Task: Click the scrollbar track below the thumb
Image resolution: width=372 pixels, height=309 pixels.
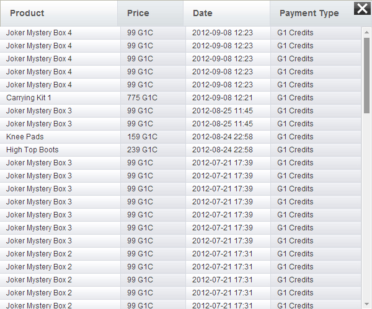Action: pyautogui.click(x=366, y=217)
